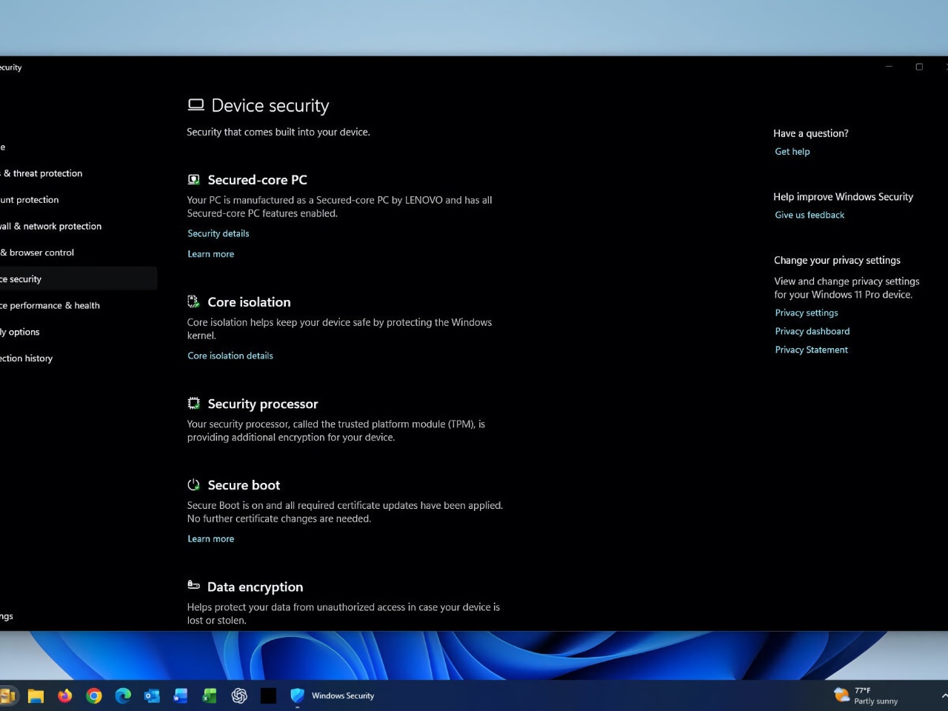Launch Firefox from the taskbar
Viewport: 948px width, 711px height.
(x=65, y=695)
